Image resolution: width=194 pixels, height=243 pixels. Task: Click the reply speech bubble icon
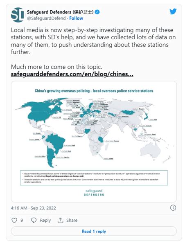tap(34, 220)
